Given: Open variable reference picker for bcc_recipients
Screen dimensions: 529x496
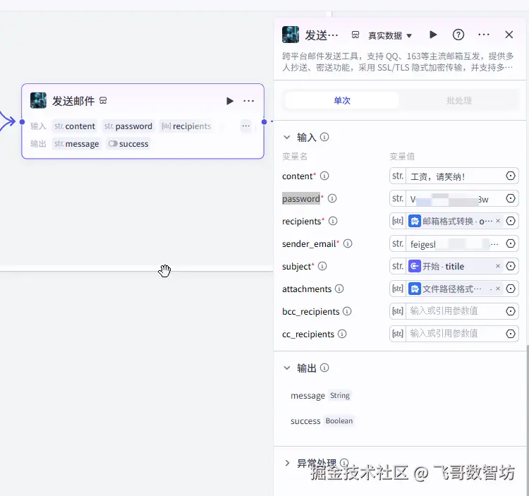Looking at the screenshot, I should click(511, 311).
